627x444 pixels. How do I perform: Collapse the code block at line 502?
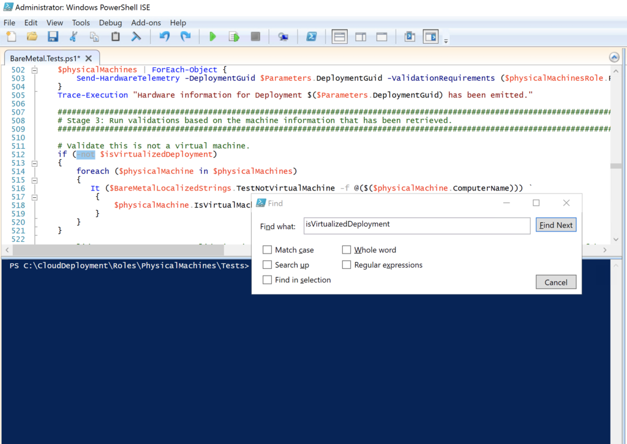click(x=34, y=70)
